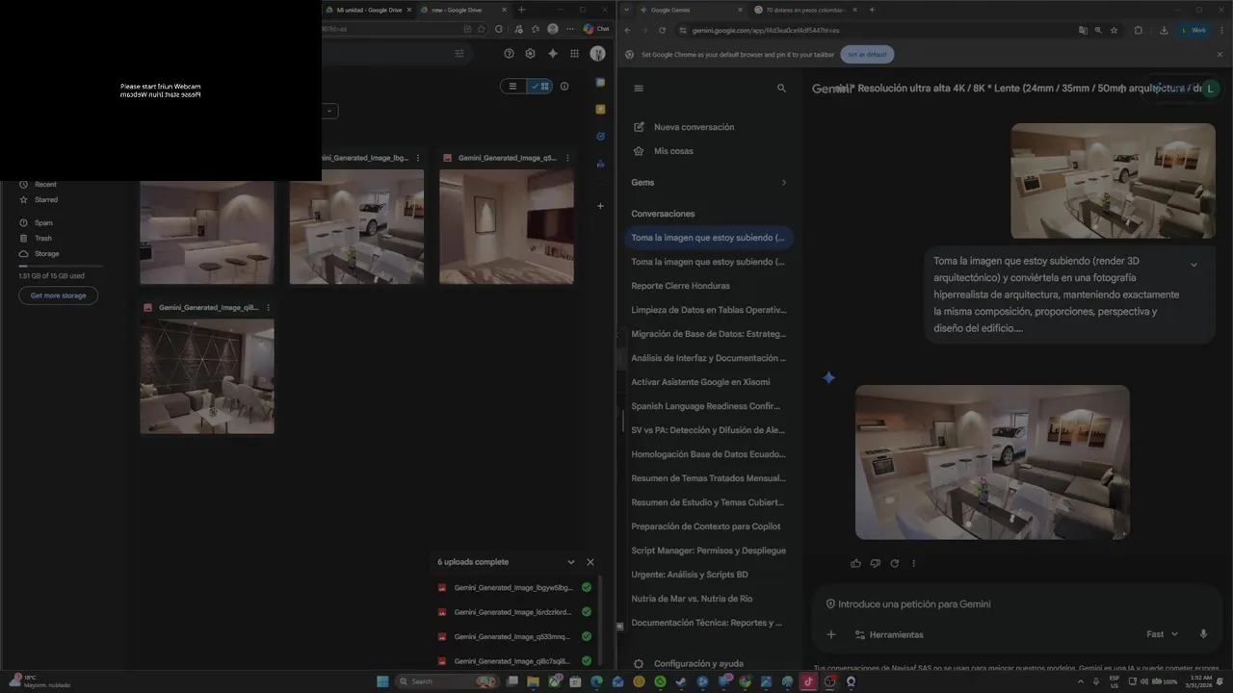1233x693 pixels.
Task: Click the Gemini sidebar search icon
Action: tap(781, 88)
